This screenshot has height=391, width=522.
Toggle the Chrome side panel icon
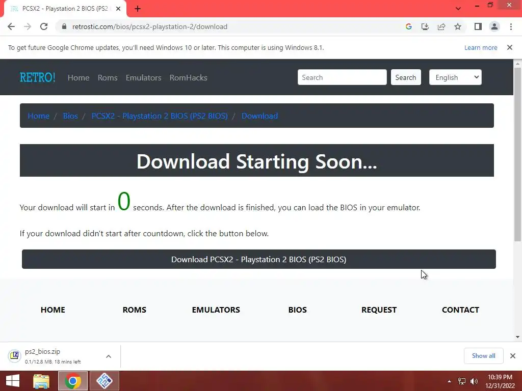478,26
